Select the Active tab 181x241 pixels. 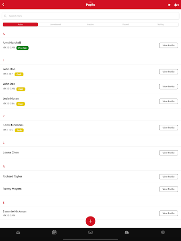pyautogui.click(x=20, y=24)
